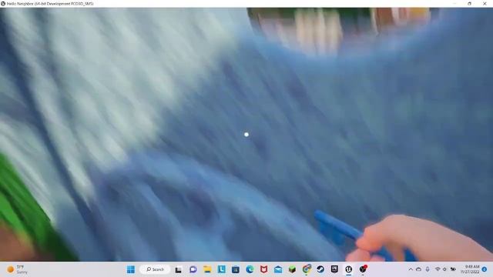Viewport: 493px width, 277px height.
Task: Open the Microsoft Store taskbar icon
Action: coord(236,269)
